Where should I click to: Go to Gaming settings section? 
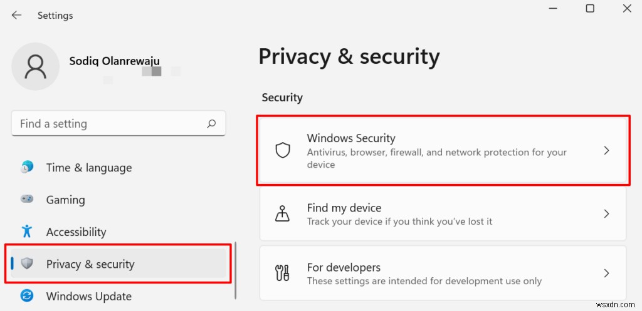click(65, 200)
